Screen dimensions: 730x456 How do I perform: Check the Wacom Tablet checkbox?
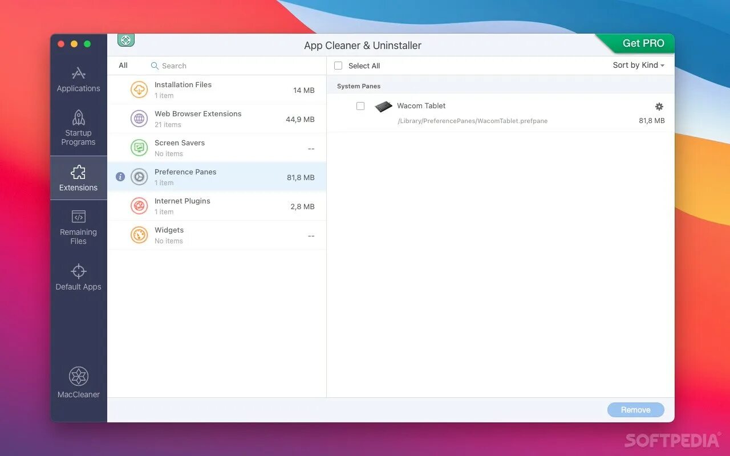(x=360, y=106)
